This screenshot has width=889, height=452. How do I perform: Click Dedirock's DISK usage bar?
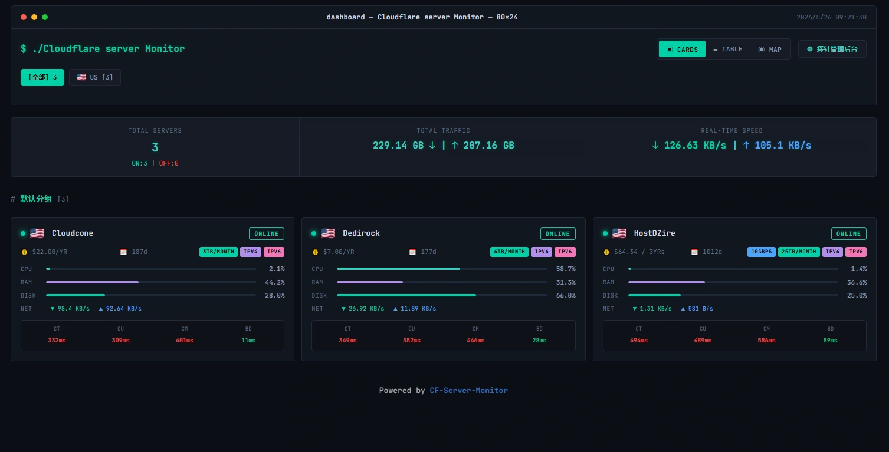click(442, 295)
